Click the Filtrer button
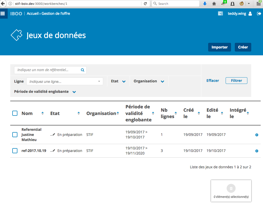263x204 pixels. (x=236, y=81)
